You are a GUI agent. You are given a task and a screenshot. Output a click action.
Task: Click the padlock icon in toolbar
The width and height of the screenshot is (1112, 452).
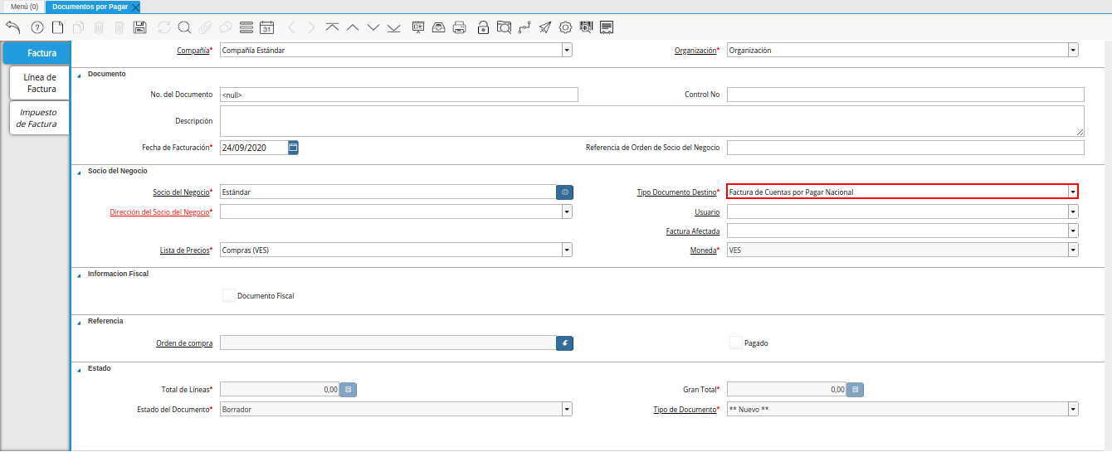[483, 27]
